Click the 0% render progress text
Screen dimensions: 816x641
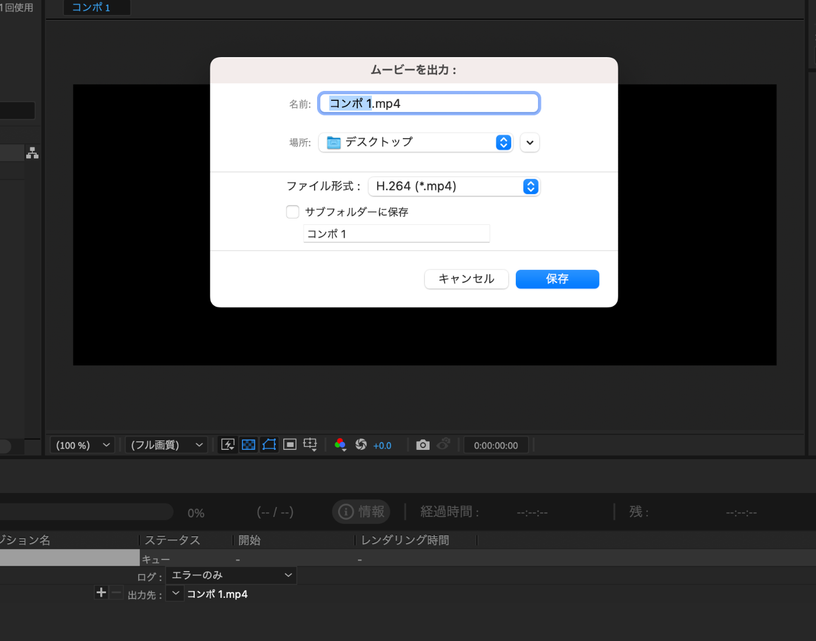(196, 513)
